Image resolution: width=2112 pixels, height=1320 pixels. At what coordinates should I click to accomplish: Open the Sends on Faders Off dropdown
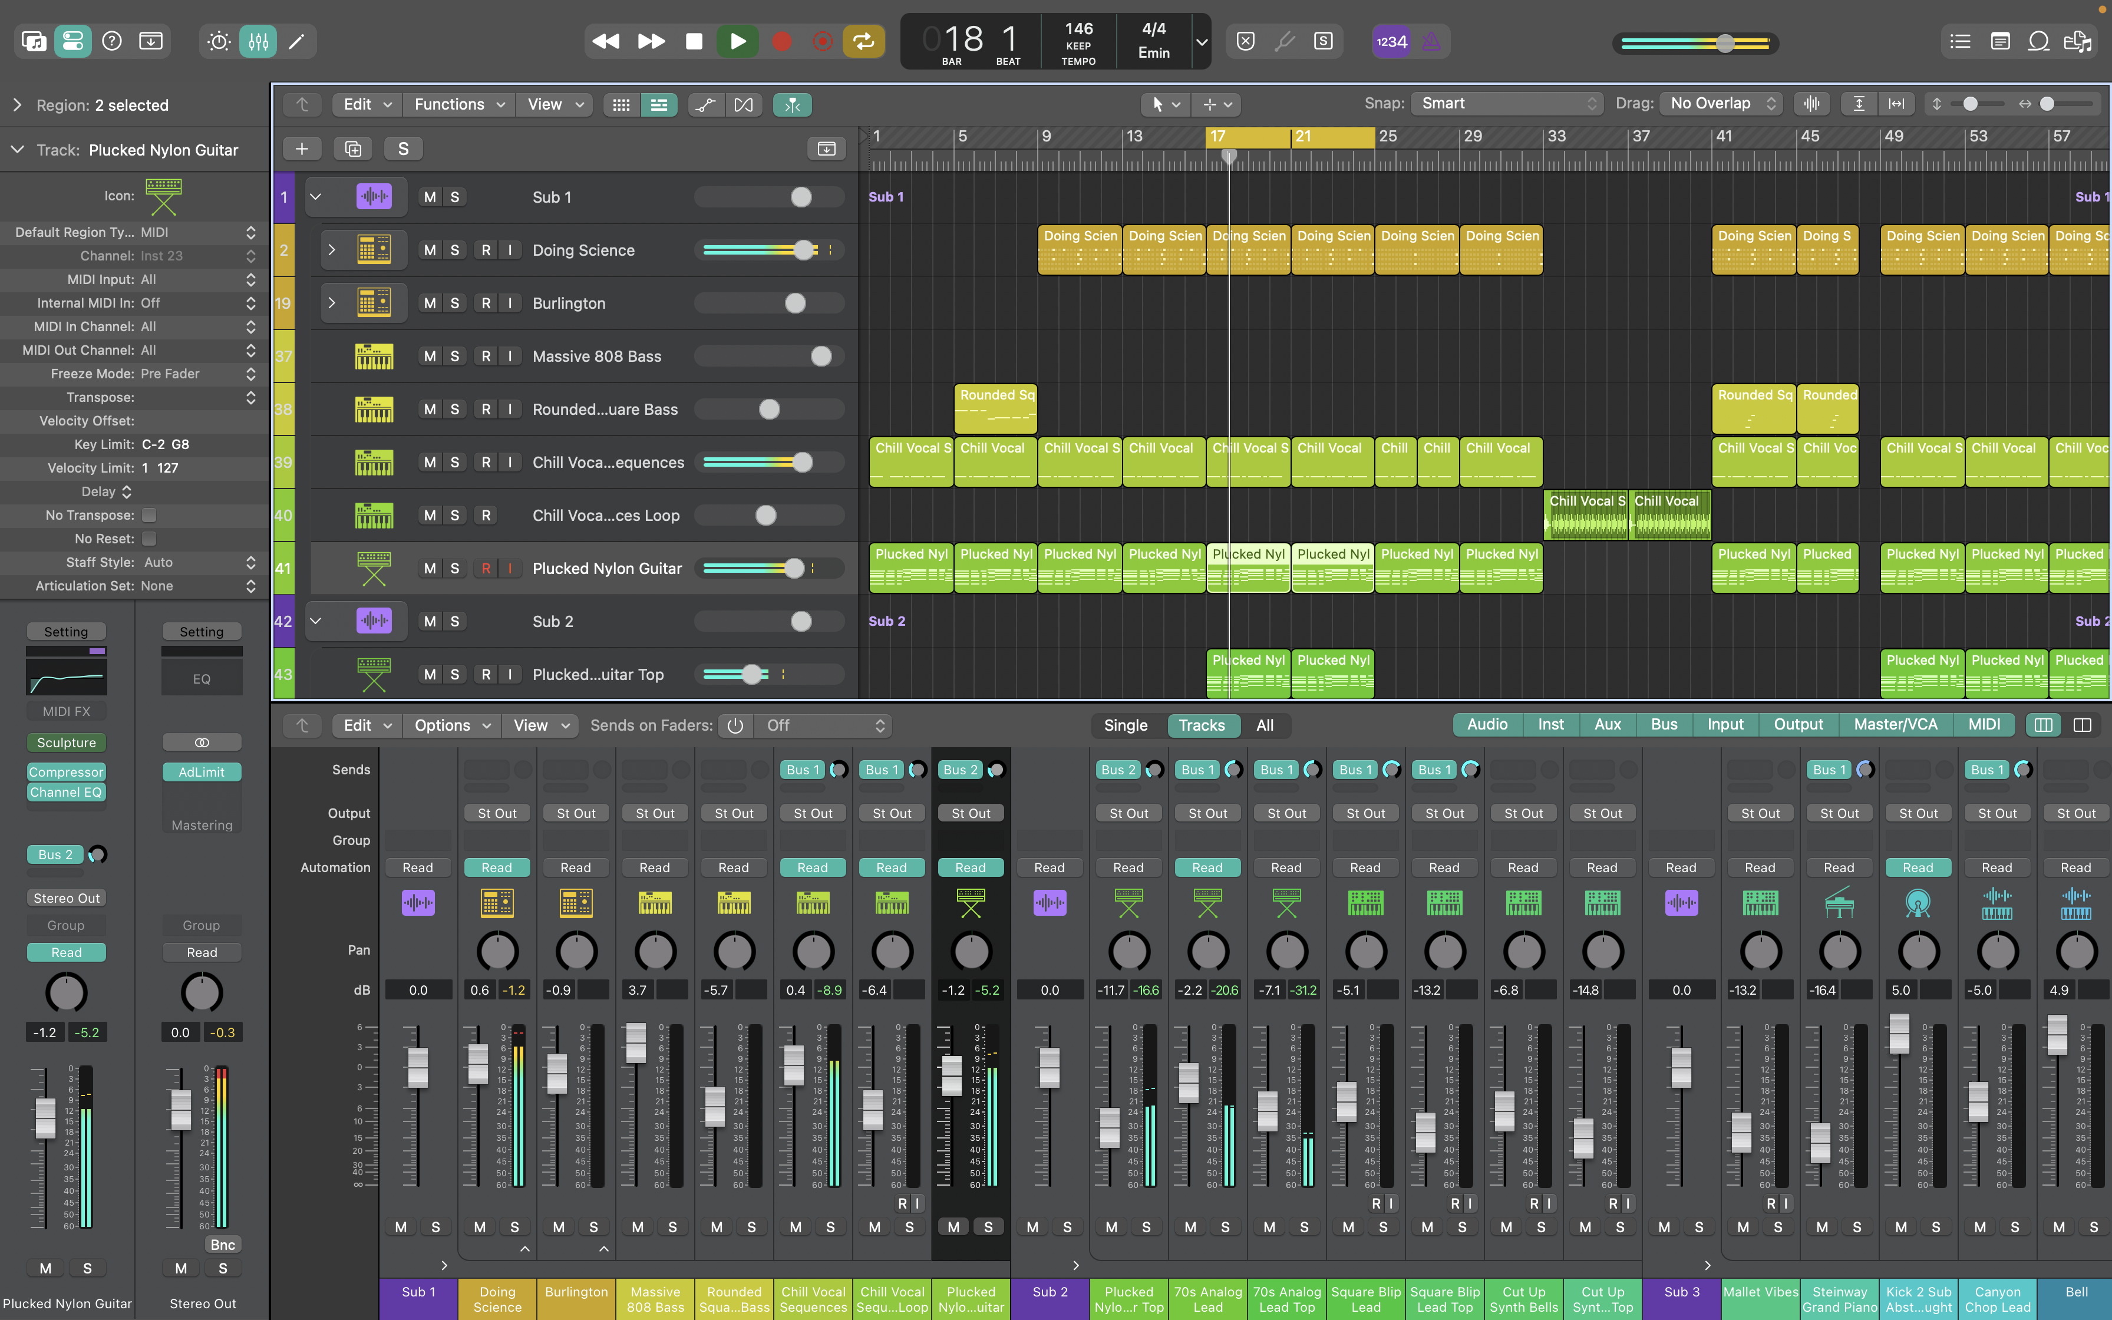pyautogui.click(x=823, y=725)
